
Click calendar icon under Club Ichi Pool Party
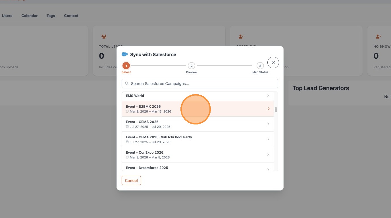click(127, 142)
